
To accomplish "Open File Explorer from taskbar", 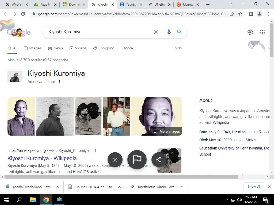I will tap(33, 200).
